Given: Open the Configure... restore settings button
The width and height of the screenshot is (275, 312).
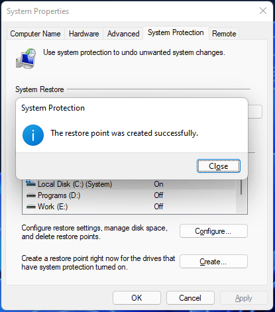Looking at the screenshot, I should pos(213,231).
